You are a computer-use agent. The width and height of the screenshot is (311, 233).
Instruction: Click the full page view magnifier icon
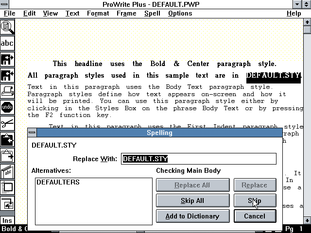click(x=7, y=27)
